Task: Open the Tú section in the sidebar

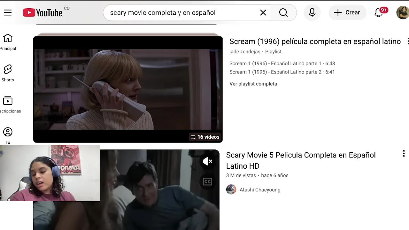Action: coord(8,136)
